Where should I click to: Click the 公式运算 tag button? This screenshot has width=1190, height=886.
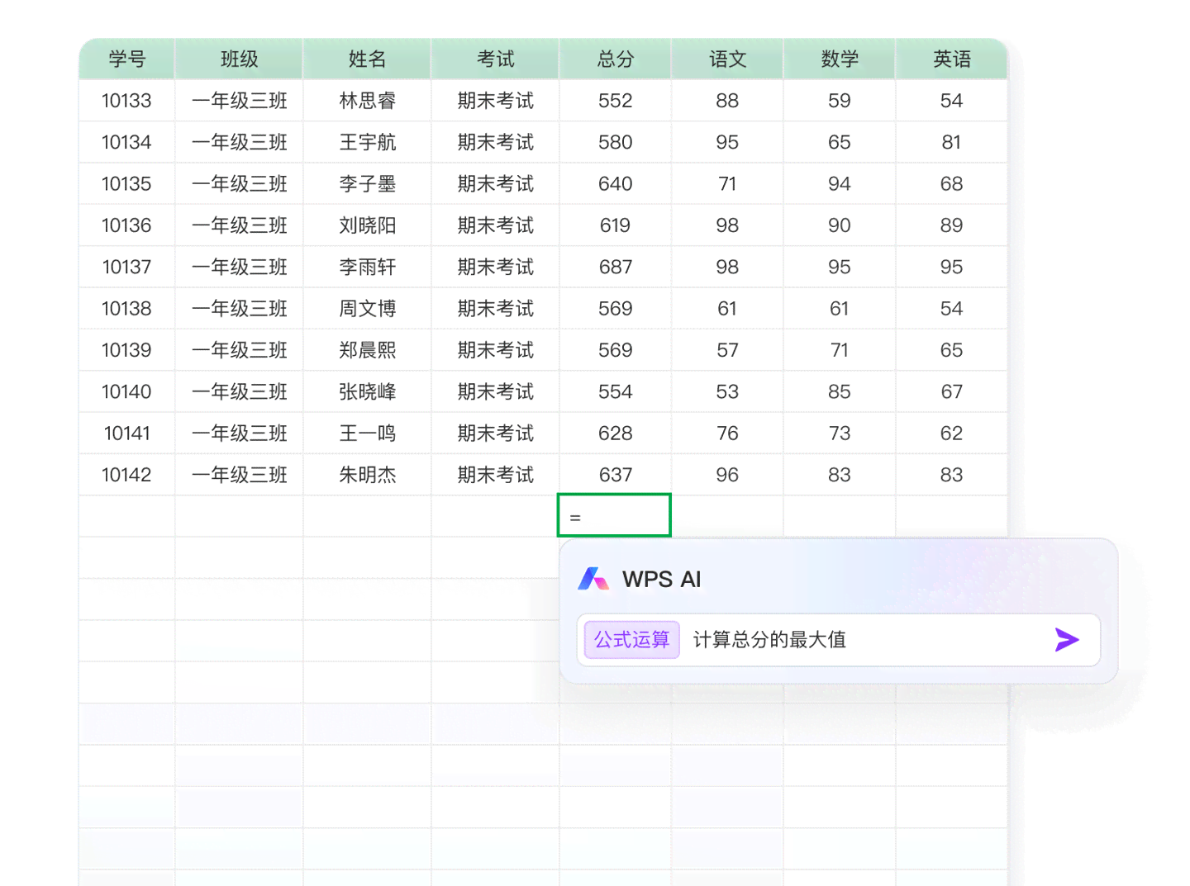point(632,639)
